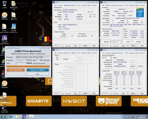Viewport: 148px width, 119px height.
Task: Click the 'PCI-Express' graphic interface version value
Action: point(82,34)
